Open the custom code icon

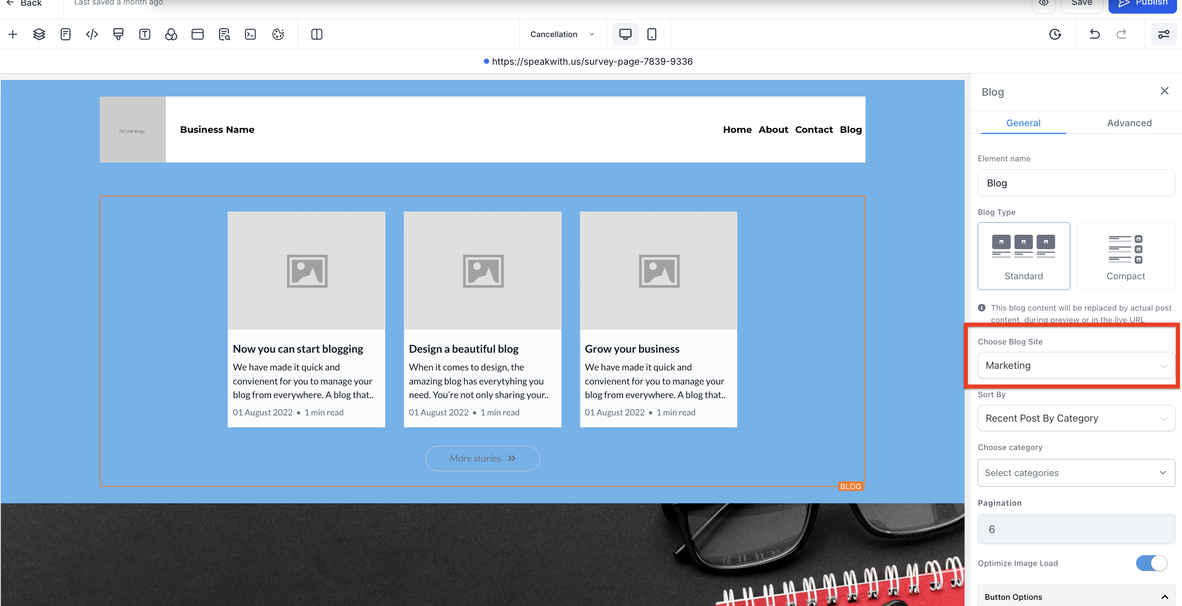(92, 34)
